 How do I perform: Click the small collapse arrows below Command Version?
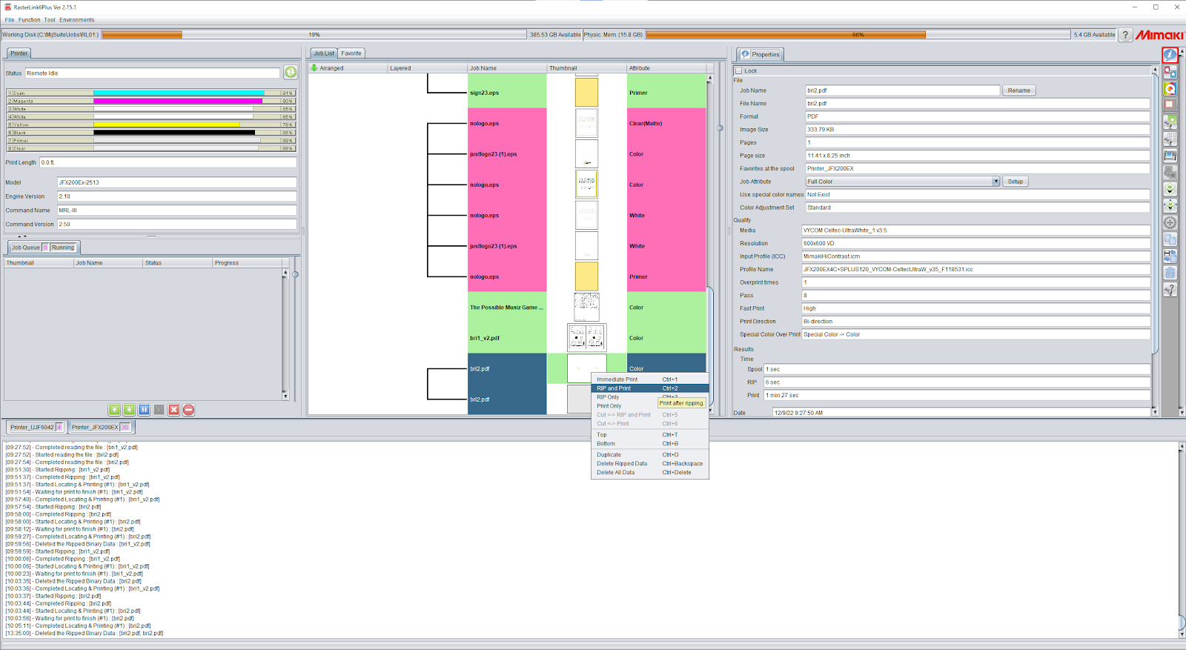pos(22,236)
